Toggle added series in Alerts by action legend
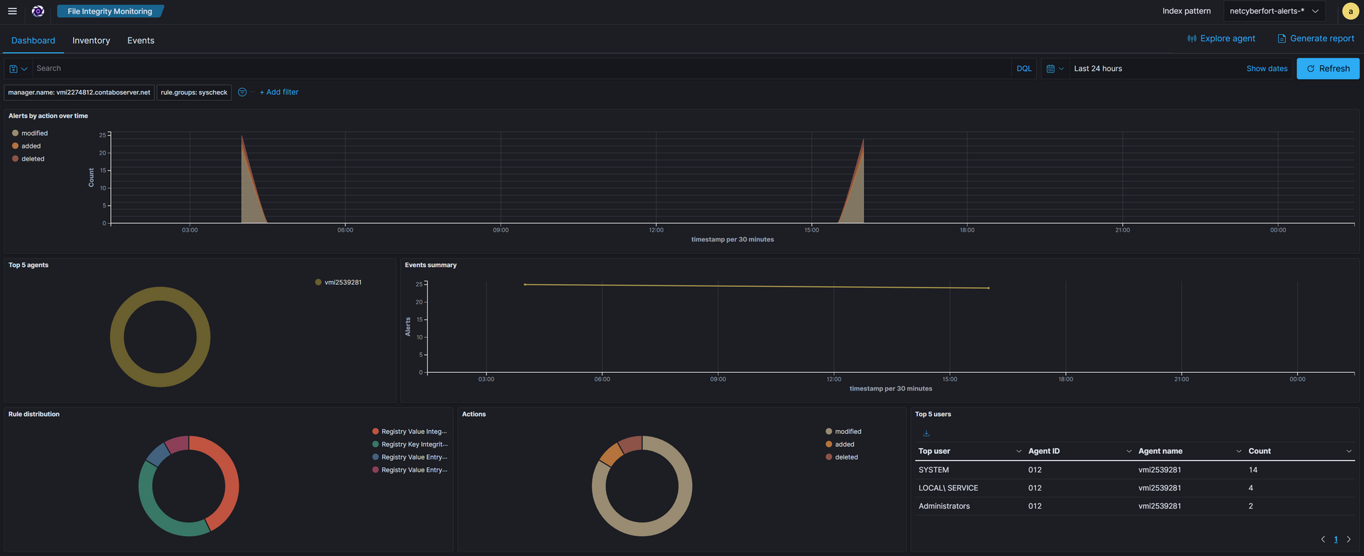The width and height of the screenshot is (1364, 556). [x=26, y=146]
